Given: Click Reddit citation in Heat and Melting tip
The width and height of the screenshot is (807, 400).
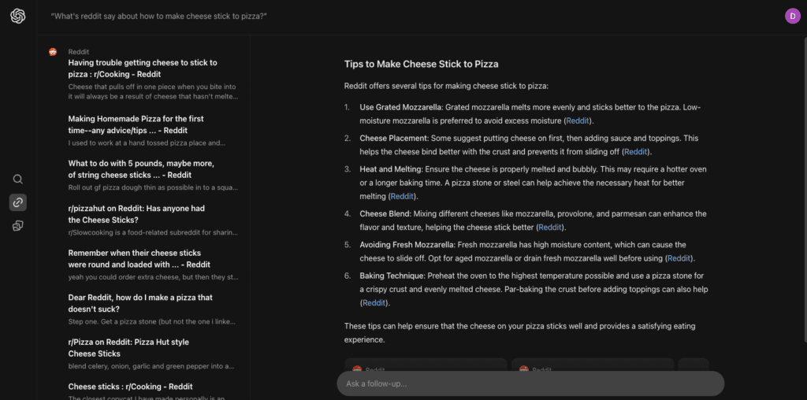Looking at the screenshot, I should 402,196.
